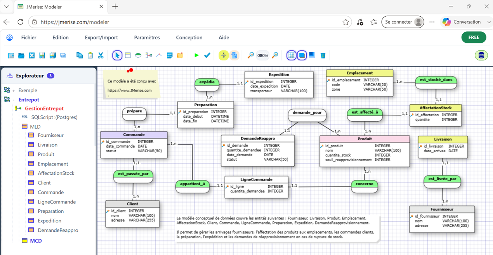Open the database icon at toolbar right
Image resolution: width=493 pixels, height=255 pixels.
click(x=481, y=55)
